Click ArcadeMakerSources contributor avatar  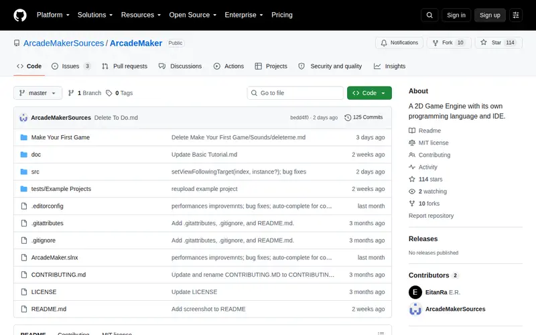(x=415, y=309)
